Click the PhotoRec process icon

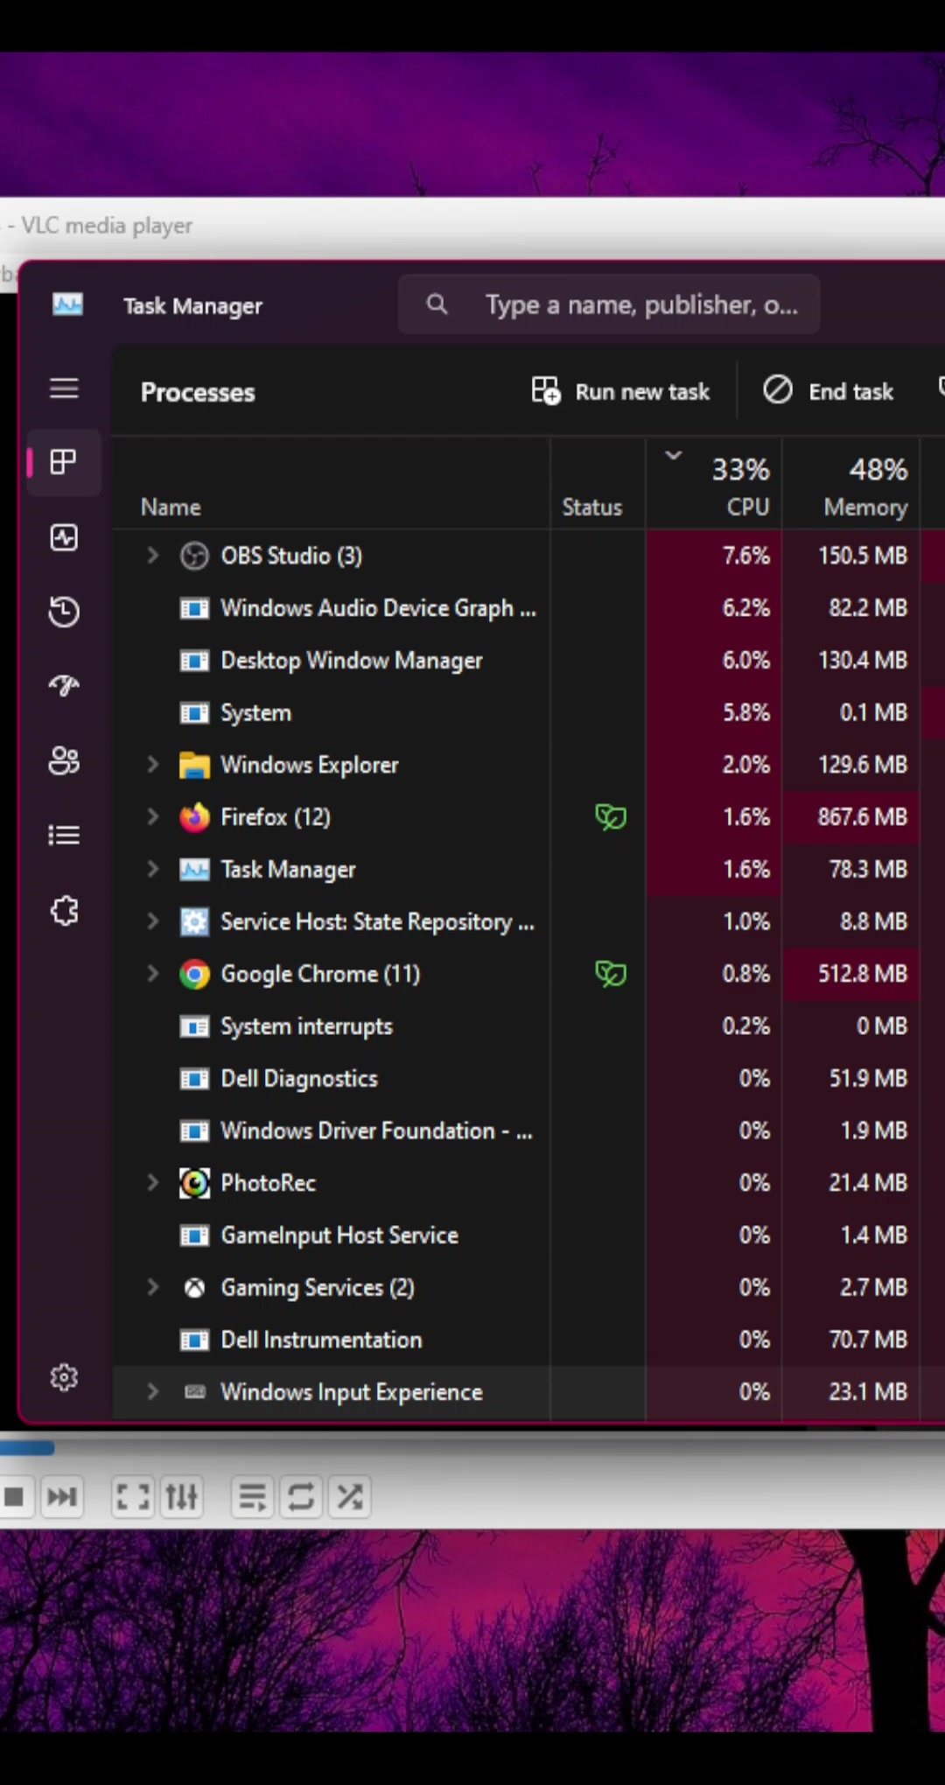pos(194,1183)
